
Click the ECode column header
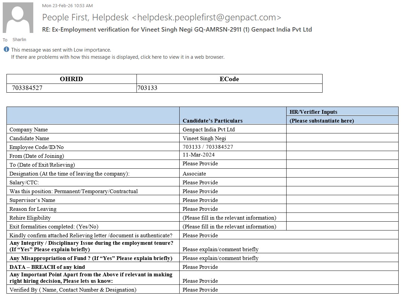[x=230, y=79]
